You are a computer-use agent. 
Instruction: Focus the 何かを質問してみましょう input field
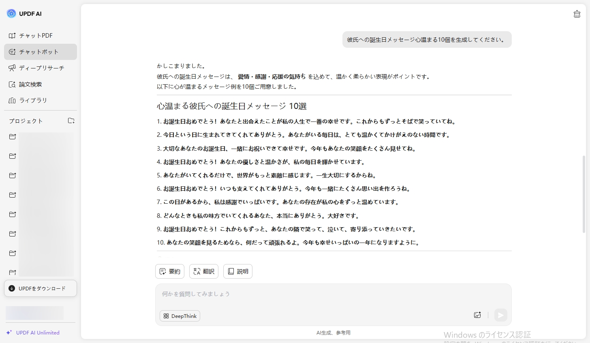pos(333,294)
